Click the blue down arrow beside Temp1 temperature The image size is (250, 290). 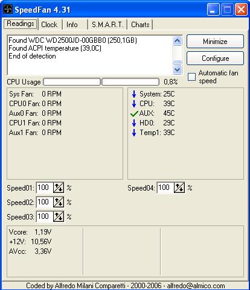pyautogui.click(x=134, y=133)
